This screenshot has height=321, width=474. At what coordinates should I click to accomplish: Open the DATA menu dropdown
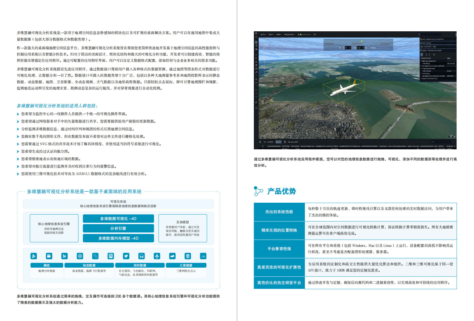[263, 35]
